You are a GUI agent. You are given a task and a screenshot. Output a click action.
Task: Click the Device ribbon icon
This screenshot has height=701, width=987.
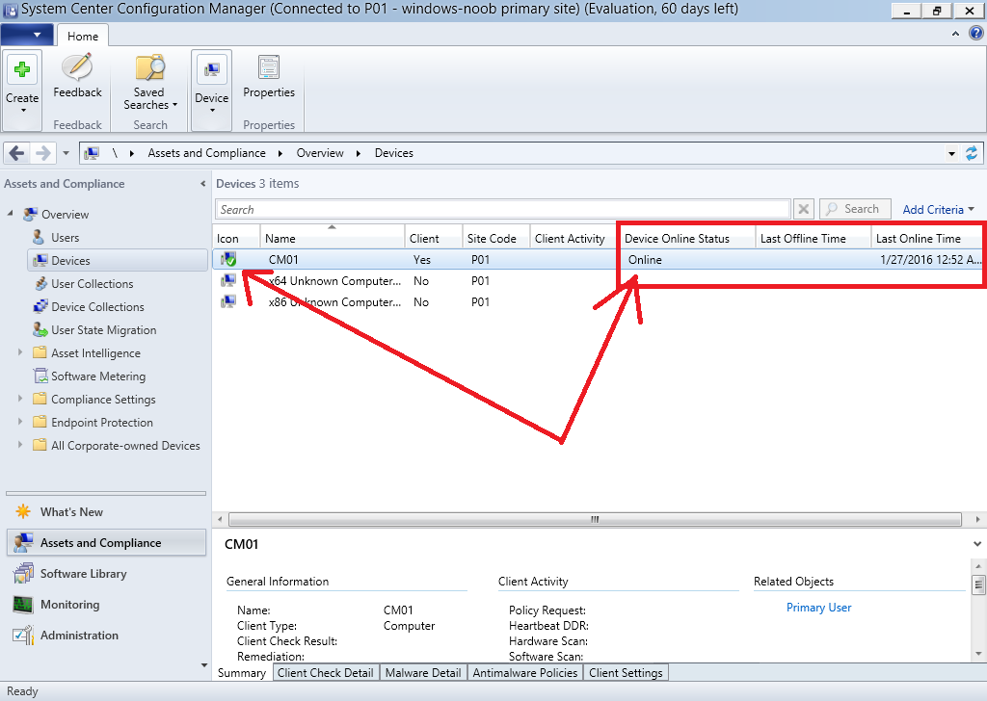(211, 69)
